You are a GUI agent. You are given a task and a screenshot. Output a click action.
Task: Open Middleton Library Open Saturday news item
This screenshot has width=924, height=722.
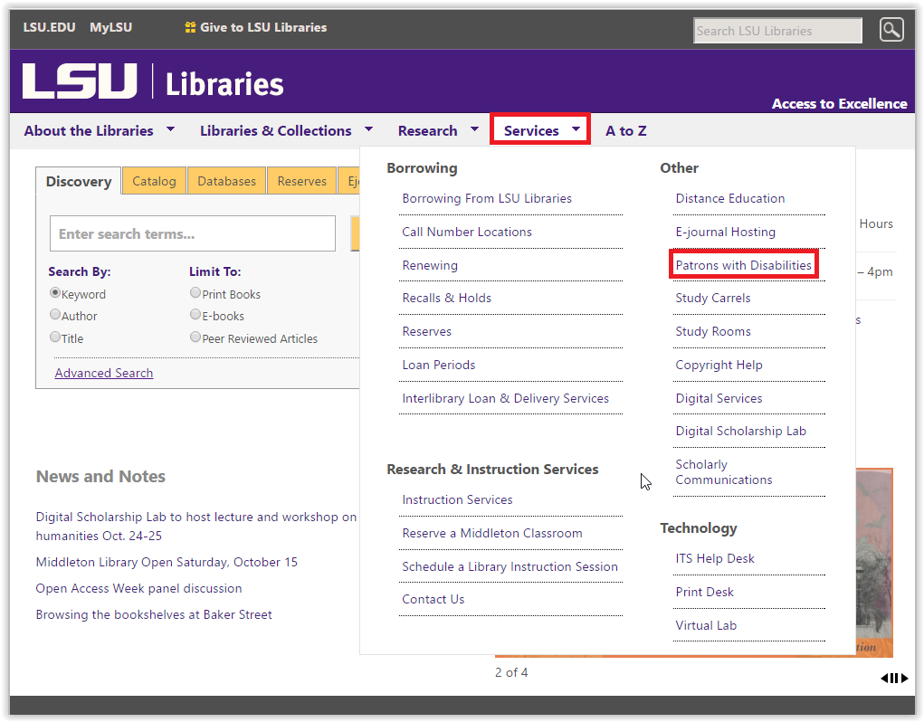[167, 563]
